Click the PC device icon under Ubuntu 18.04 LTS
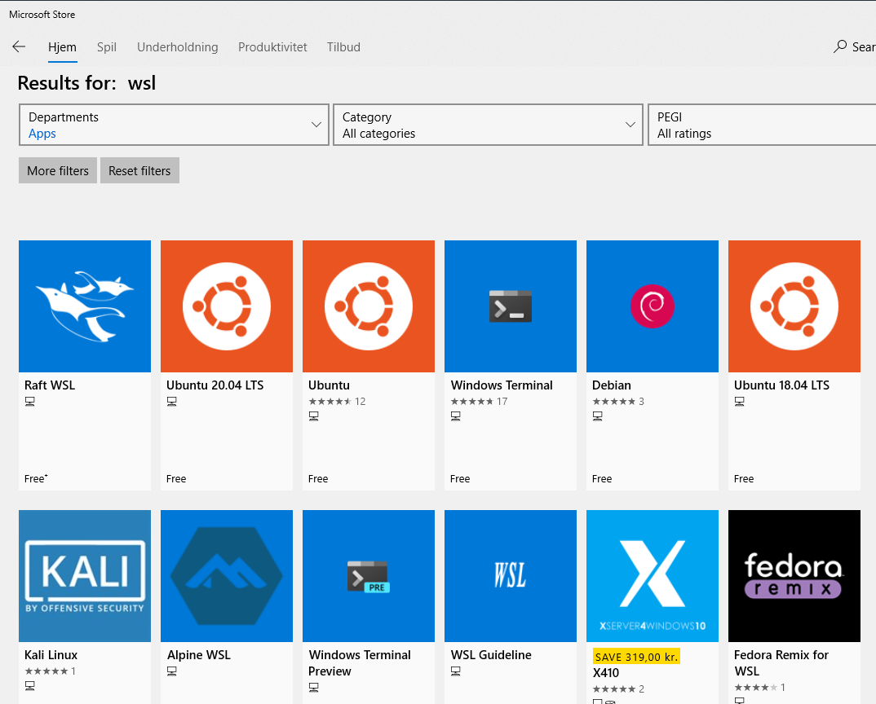 pyautogui.click(x=740, y=402)
